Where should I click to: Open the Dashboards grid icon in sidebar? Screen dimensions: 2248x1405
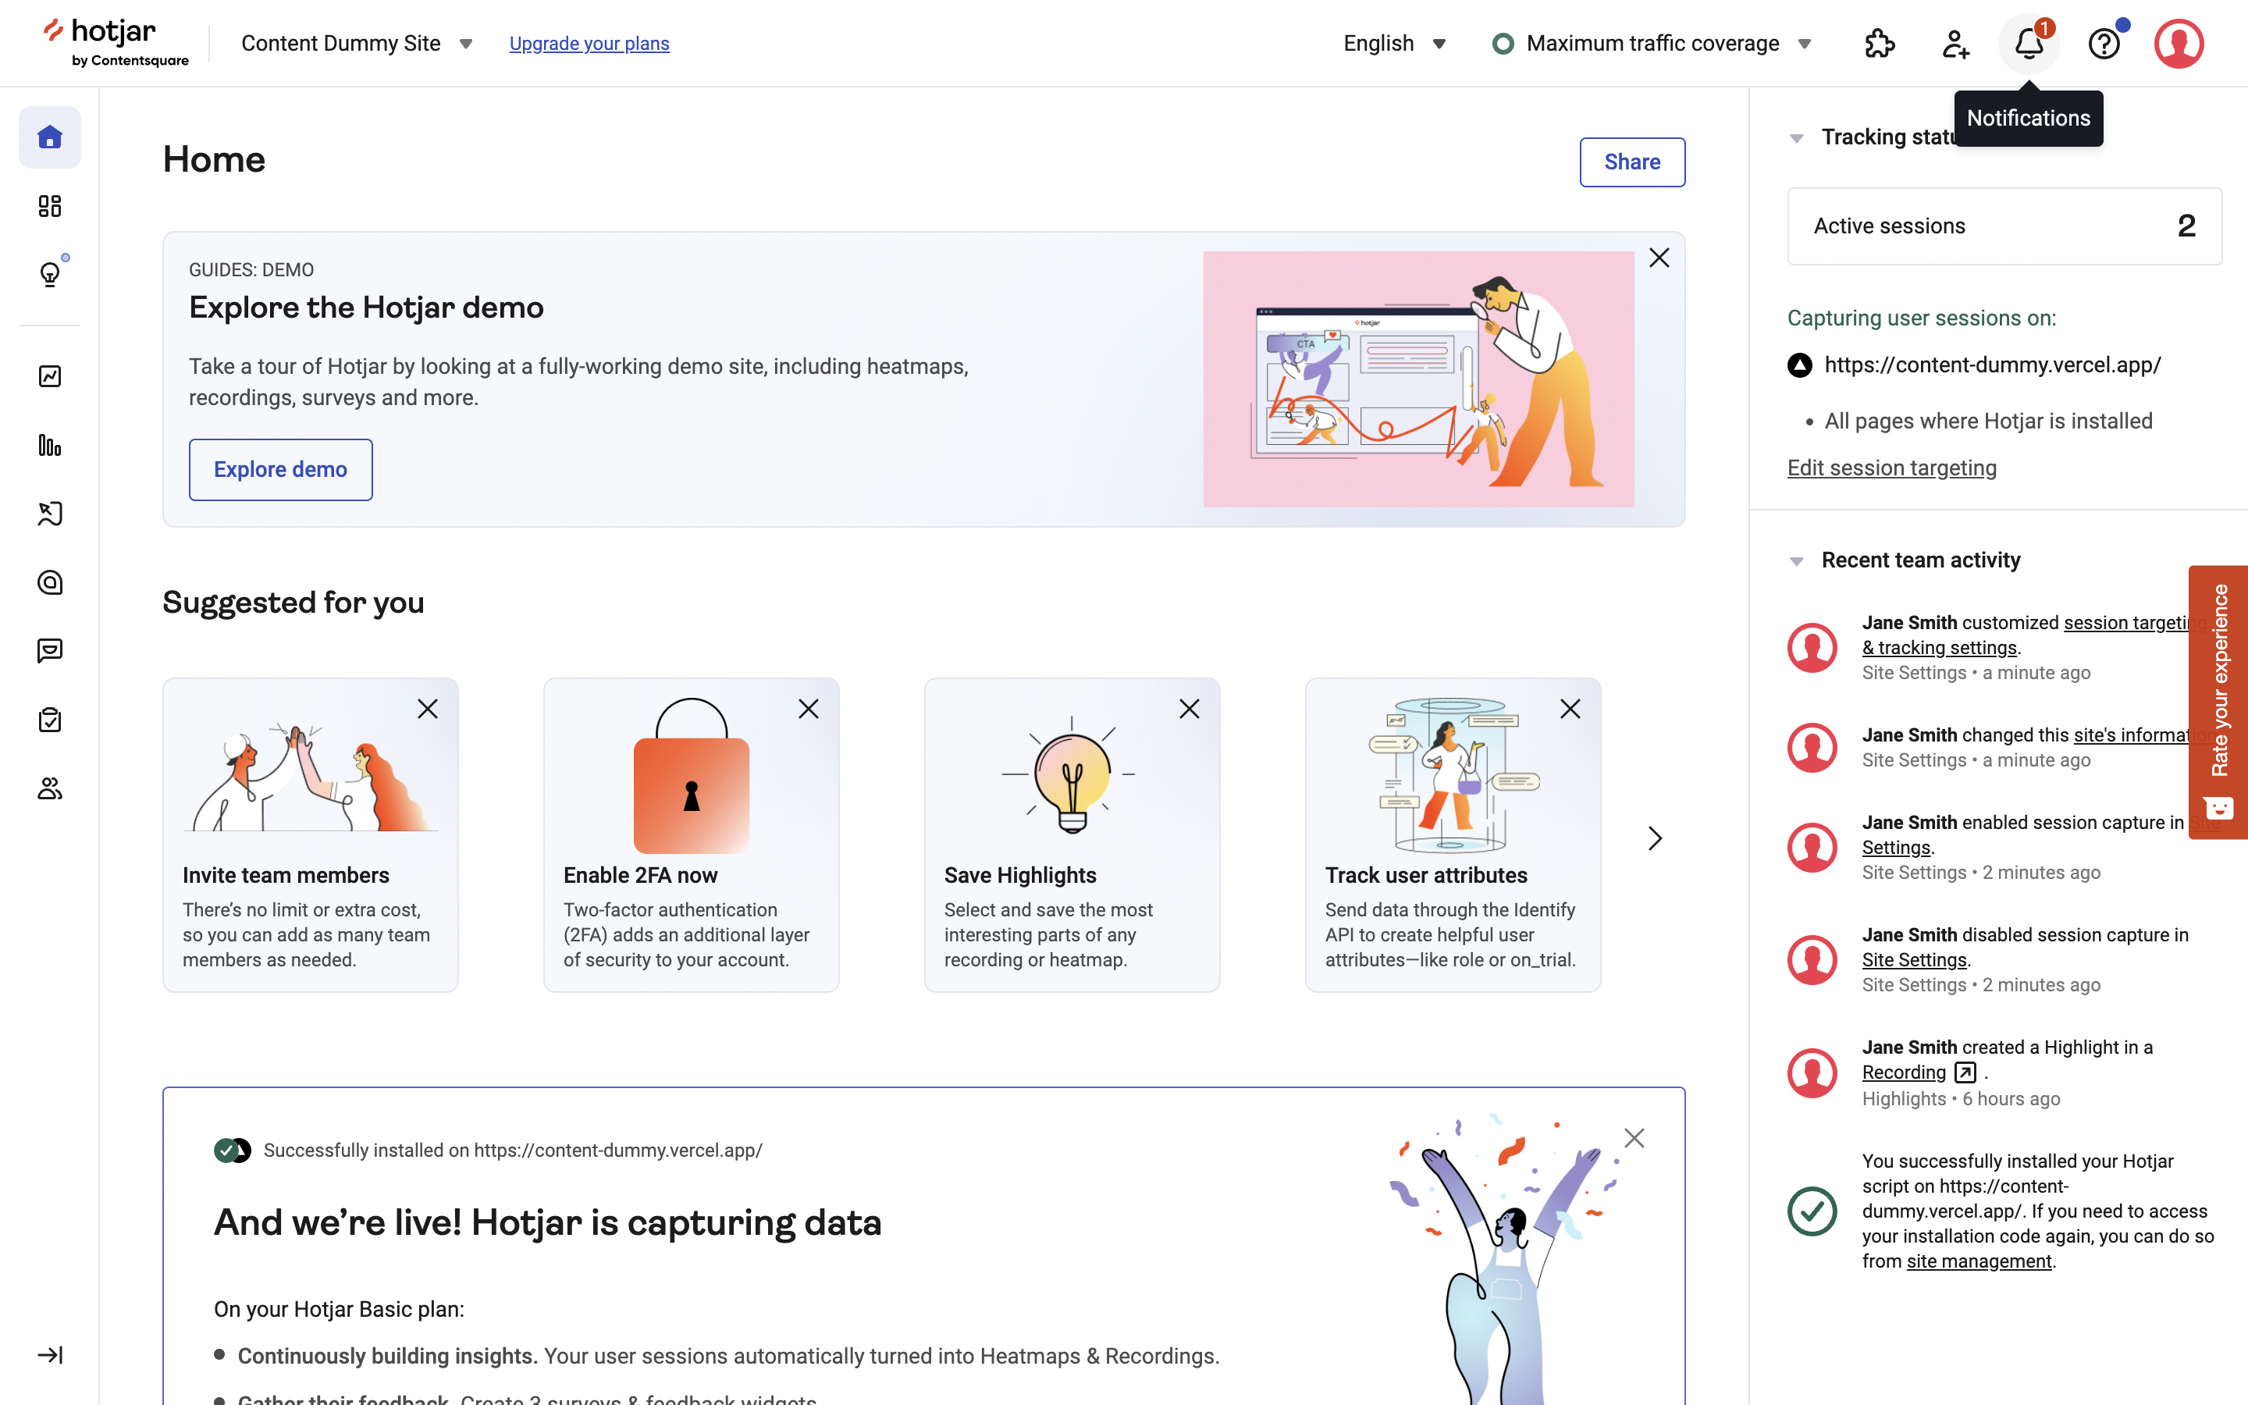pos(50,206)
